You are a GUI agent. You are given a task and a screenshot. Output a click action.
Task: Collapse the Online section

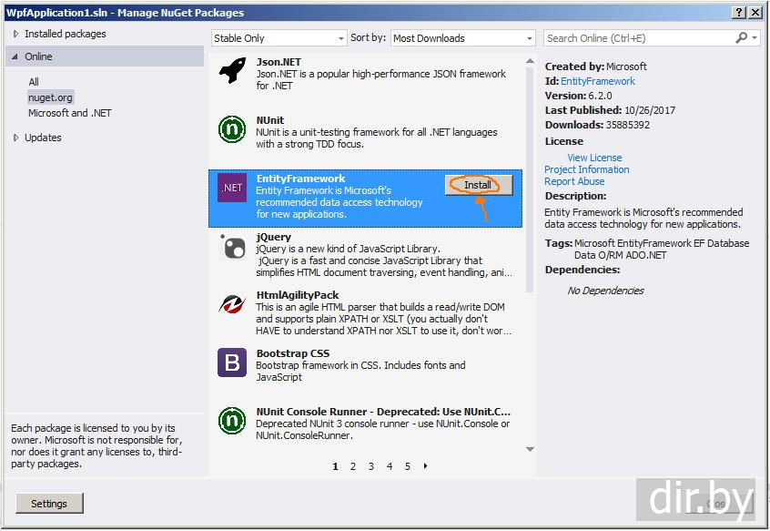[x=15, y=57]
